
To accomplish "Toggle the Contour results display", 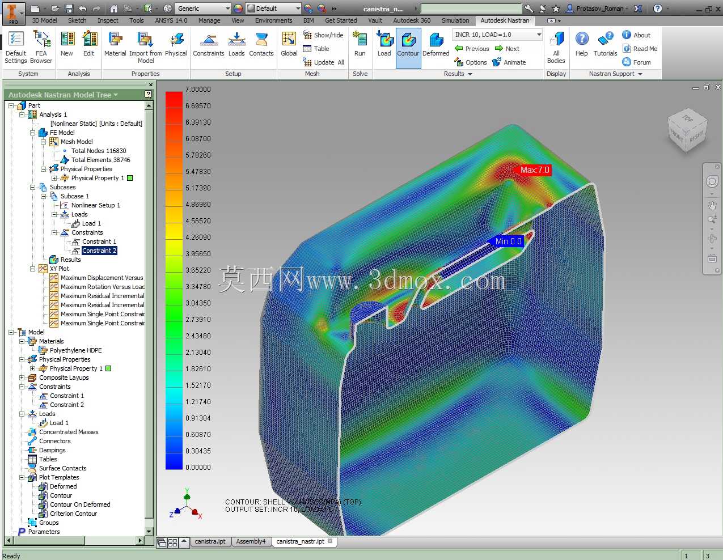I will coord(408,48).
